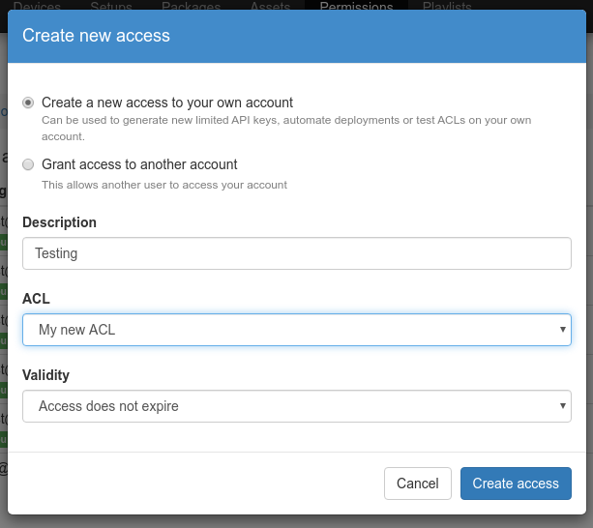
Task: Click the arrow on the Validity select box
Action: coord(562,406)
